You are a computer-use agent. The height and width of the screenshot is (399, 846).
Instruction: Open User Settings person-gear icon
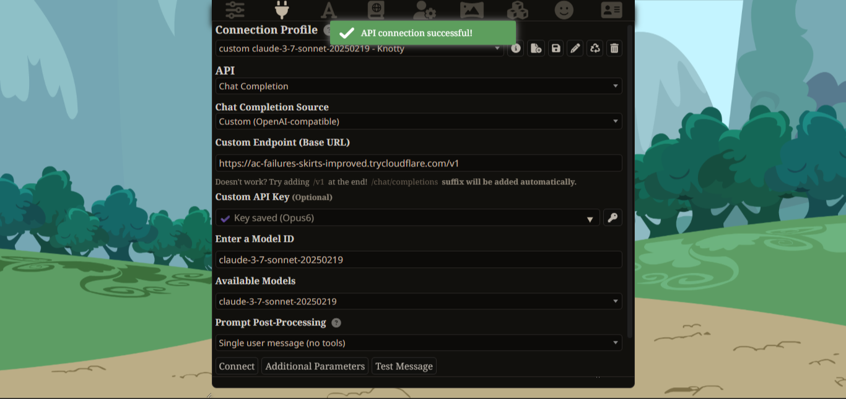(x=424, y=10)
